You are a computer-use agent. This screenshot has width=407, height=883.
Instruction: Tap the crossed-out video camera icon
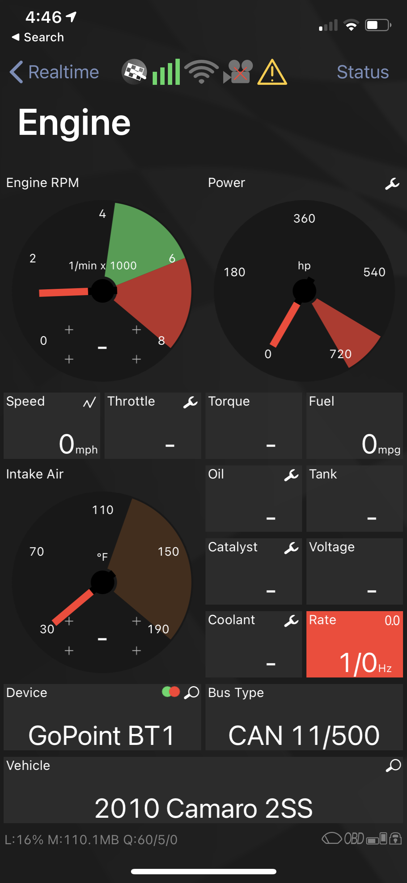[x=238, y=72]
